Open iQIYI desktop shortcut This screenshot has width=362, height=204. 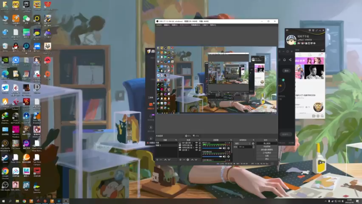26,34
